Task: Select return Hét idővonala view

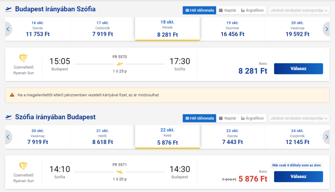Action: [x=199, y=118]
